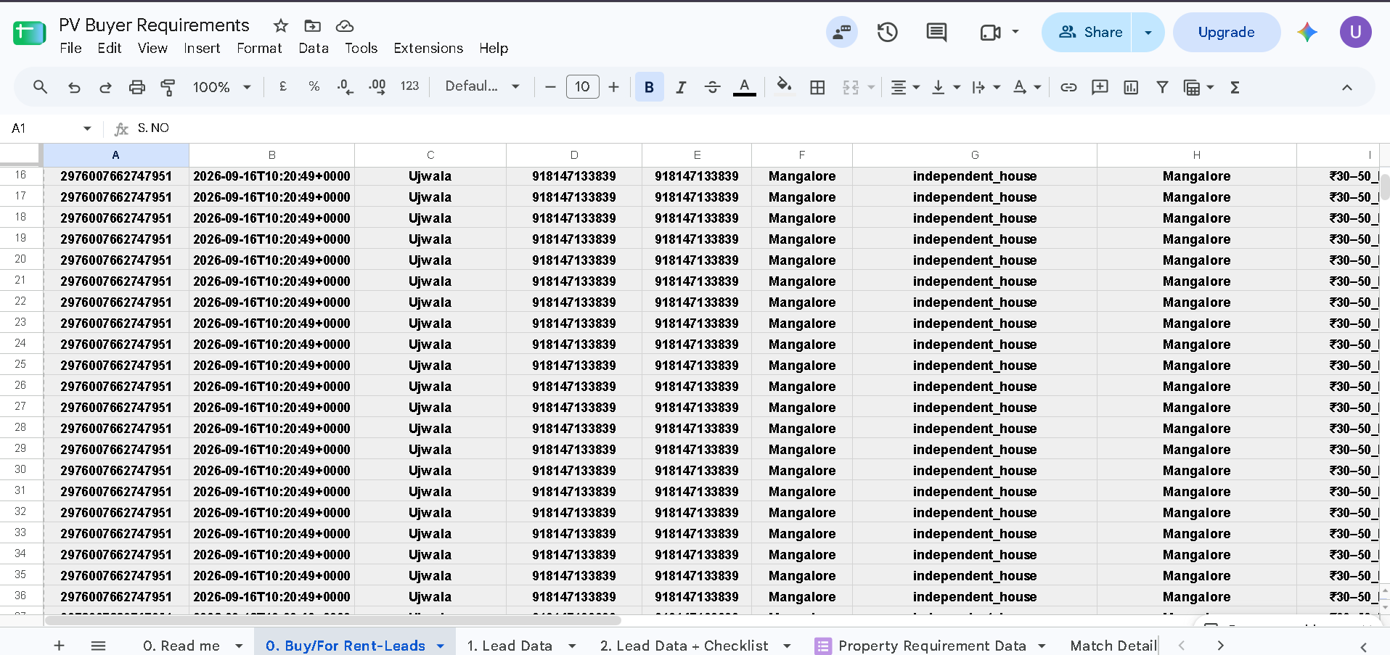Decrease font size with minus button
The image size is (1390, 655).
(x=550, y=87)
